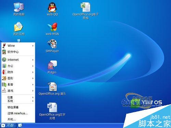Open the 位置 places menu item
The height and width of the screenshot is (128, 171).
coord(18,97)
